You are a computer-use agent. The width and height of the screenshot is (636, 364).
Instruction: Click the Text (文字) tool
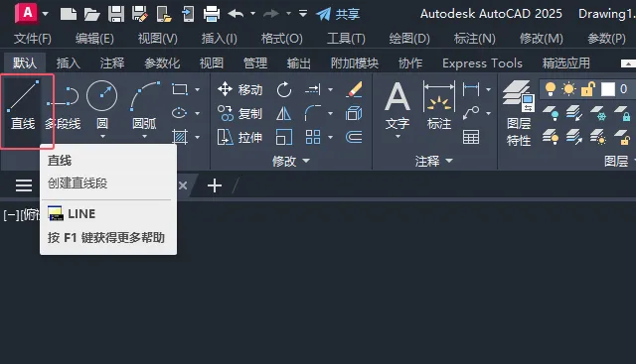click(x=397, y=106)
